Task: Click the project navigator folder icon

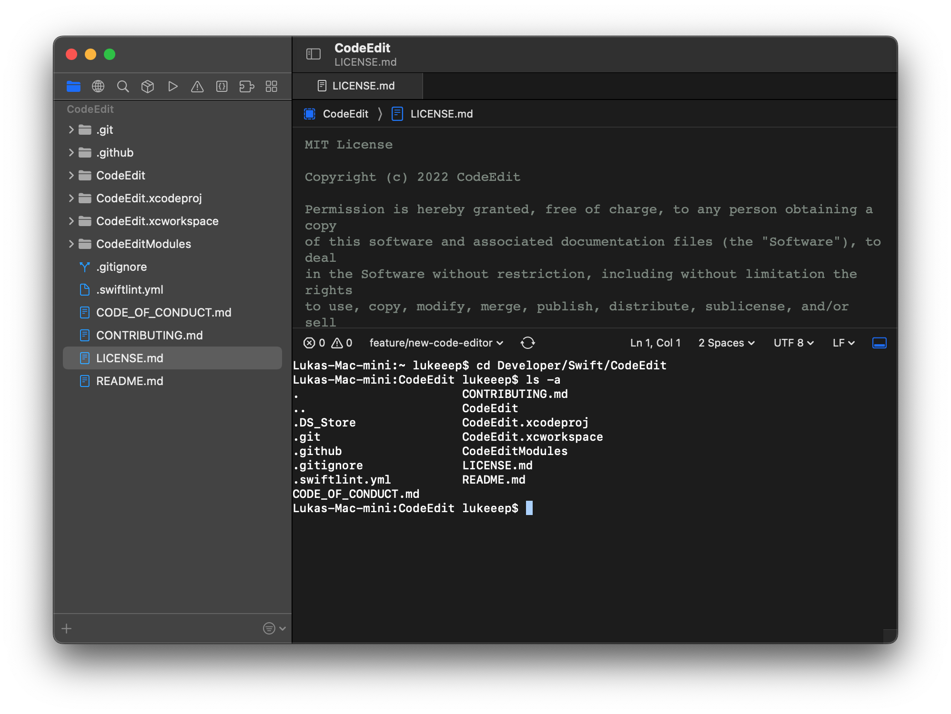Action: pyautogui.click(x=73, y=86)
